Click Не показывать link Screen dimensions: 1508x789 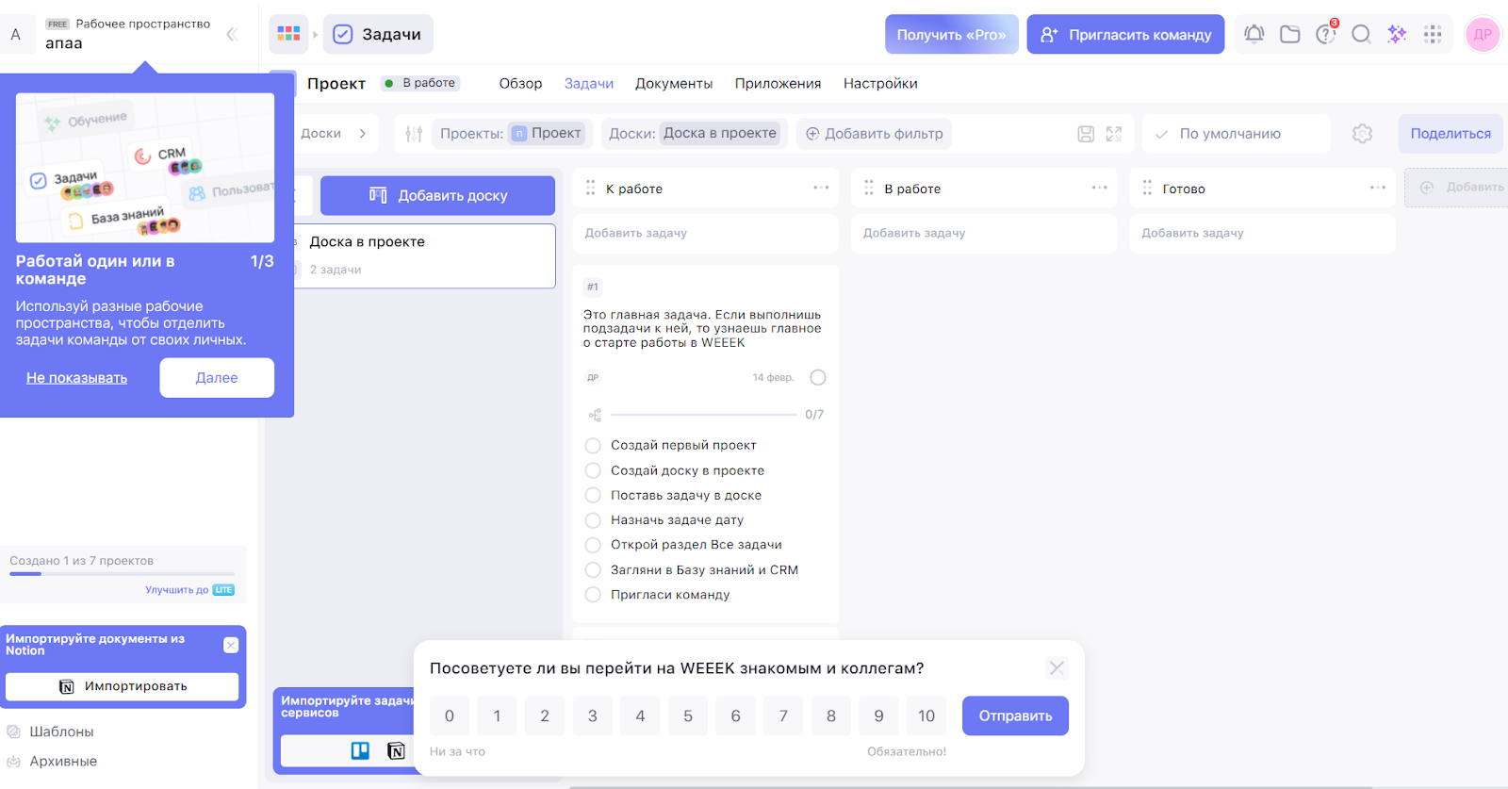(x=76, y=378)
